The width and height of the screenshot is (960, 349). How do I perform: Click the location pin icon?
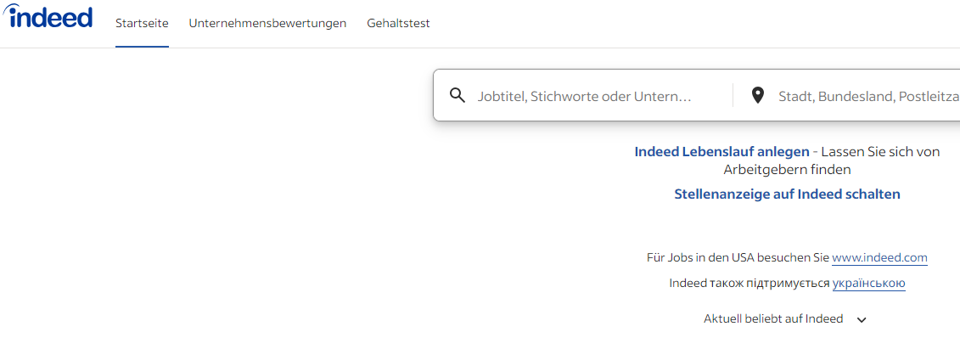tap(758, 95)
